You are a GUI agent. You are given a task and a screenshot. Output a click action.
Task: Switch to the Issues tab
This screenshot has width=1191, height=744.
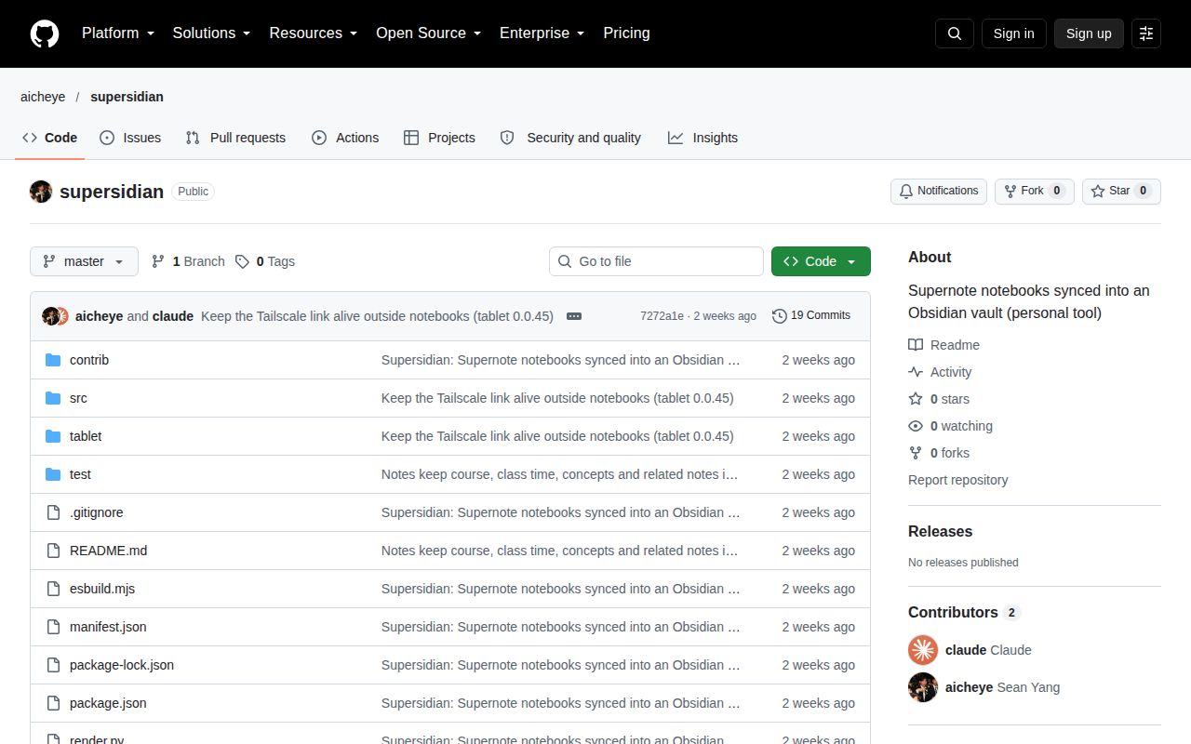130,138
